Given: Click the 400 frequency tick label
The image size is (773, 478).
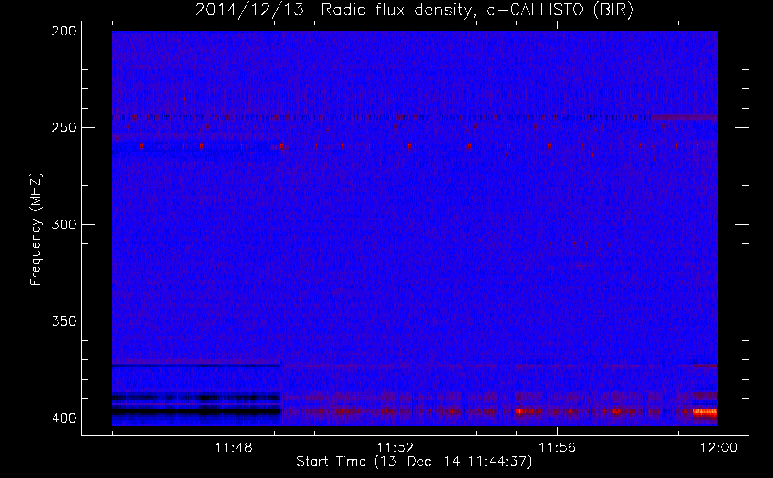Looking at the screenshot, I should (64, 418).
